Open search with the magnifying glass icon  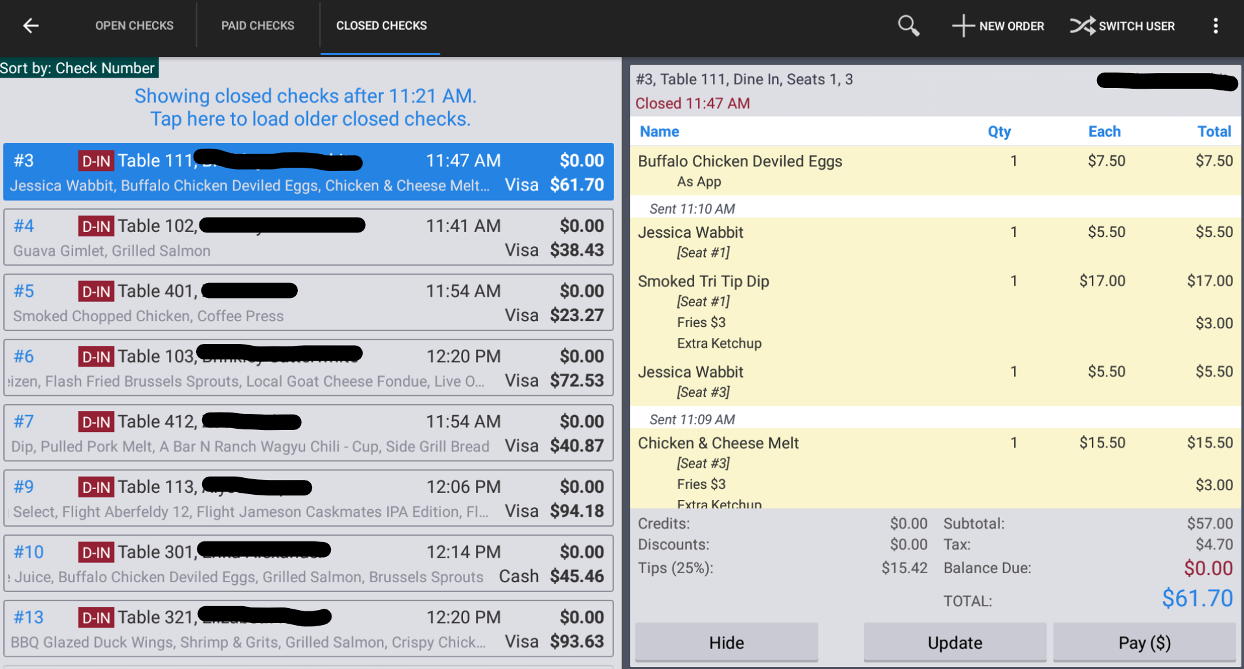point(909,26)
